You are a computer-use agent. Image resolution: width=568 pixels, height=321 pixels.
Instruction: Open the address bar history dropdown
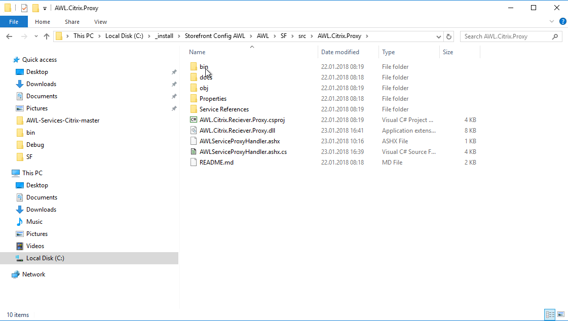coord(439,36)
